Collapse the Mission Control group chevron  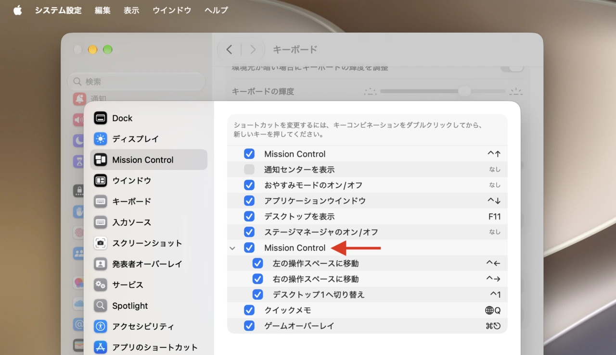pos(232,248)
